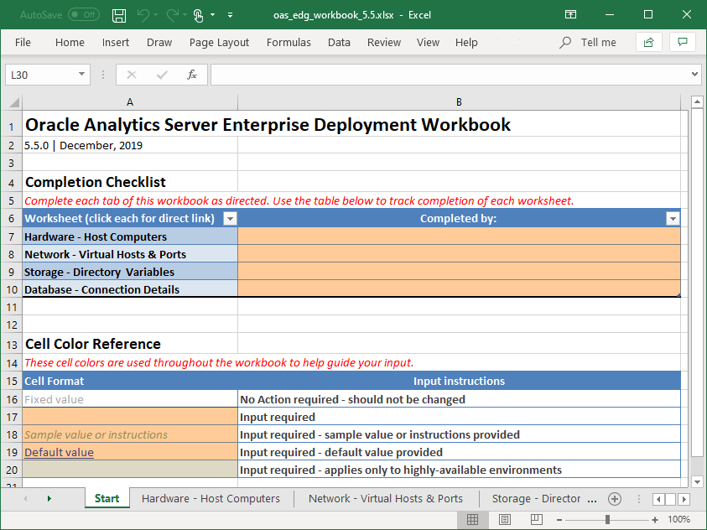The image size is (707, 530).
Task: Add a new sheet with plus icon
Action: 615,498
